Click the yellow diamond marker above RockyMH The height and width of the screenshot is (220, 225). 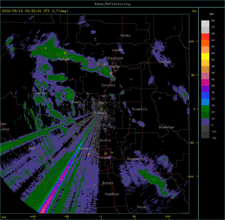65,53
